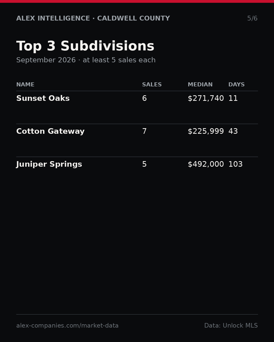Click the red accent bar at top
The height and width of the screenshot is (342, 274).
click(x=137, y=1)
